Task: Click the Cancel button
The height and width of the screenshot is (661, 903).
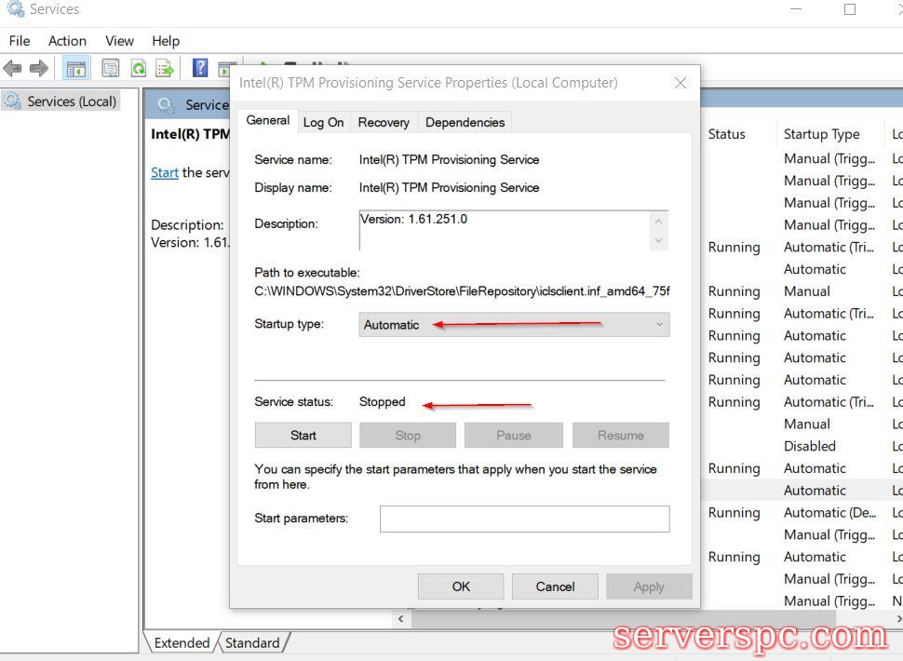Action: [x=555, y=587]
